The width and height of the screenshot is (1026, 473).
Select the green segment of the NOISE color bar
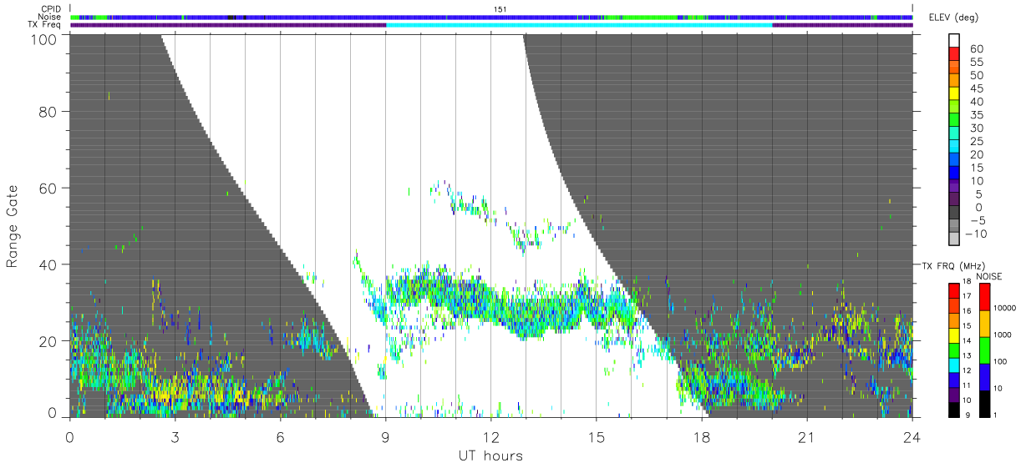click(983, 350)
